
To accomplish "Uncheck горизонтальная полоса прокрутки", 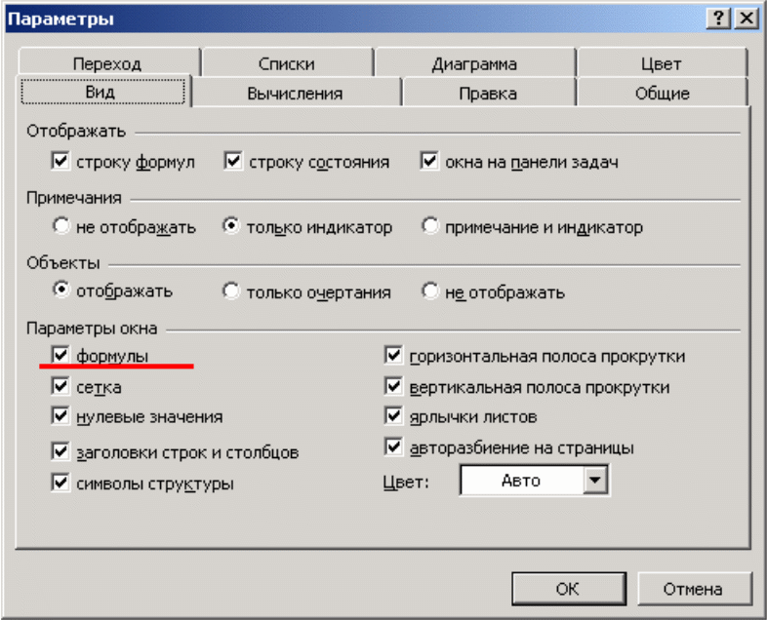I will coord(394,357).
